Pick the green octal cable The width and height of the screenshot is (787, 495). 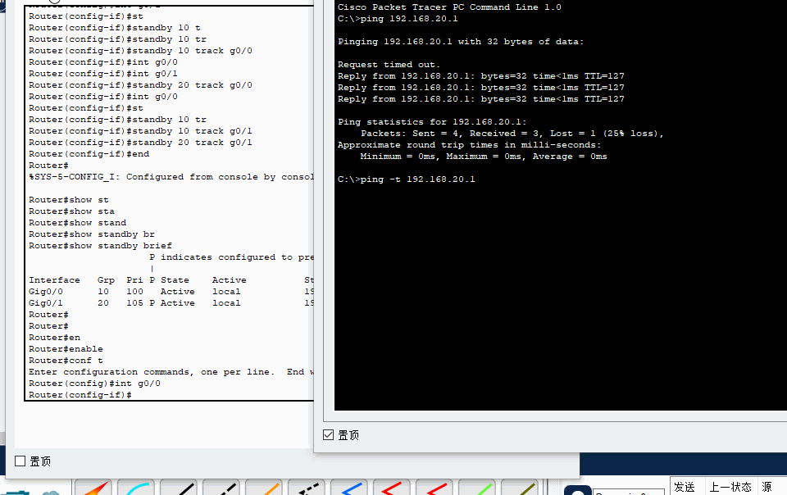476,488
